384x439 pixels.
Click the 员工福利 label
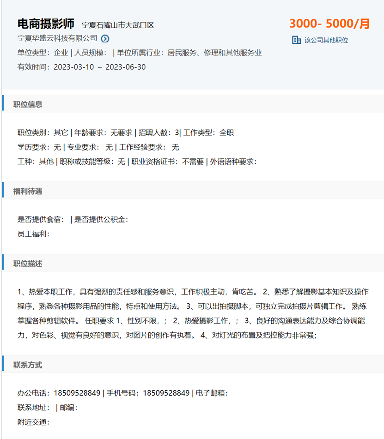click(x=33, y=234)
